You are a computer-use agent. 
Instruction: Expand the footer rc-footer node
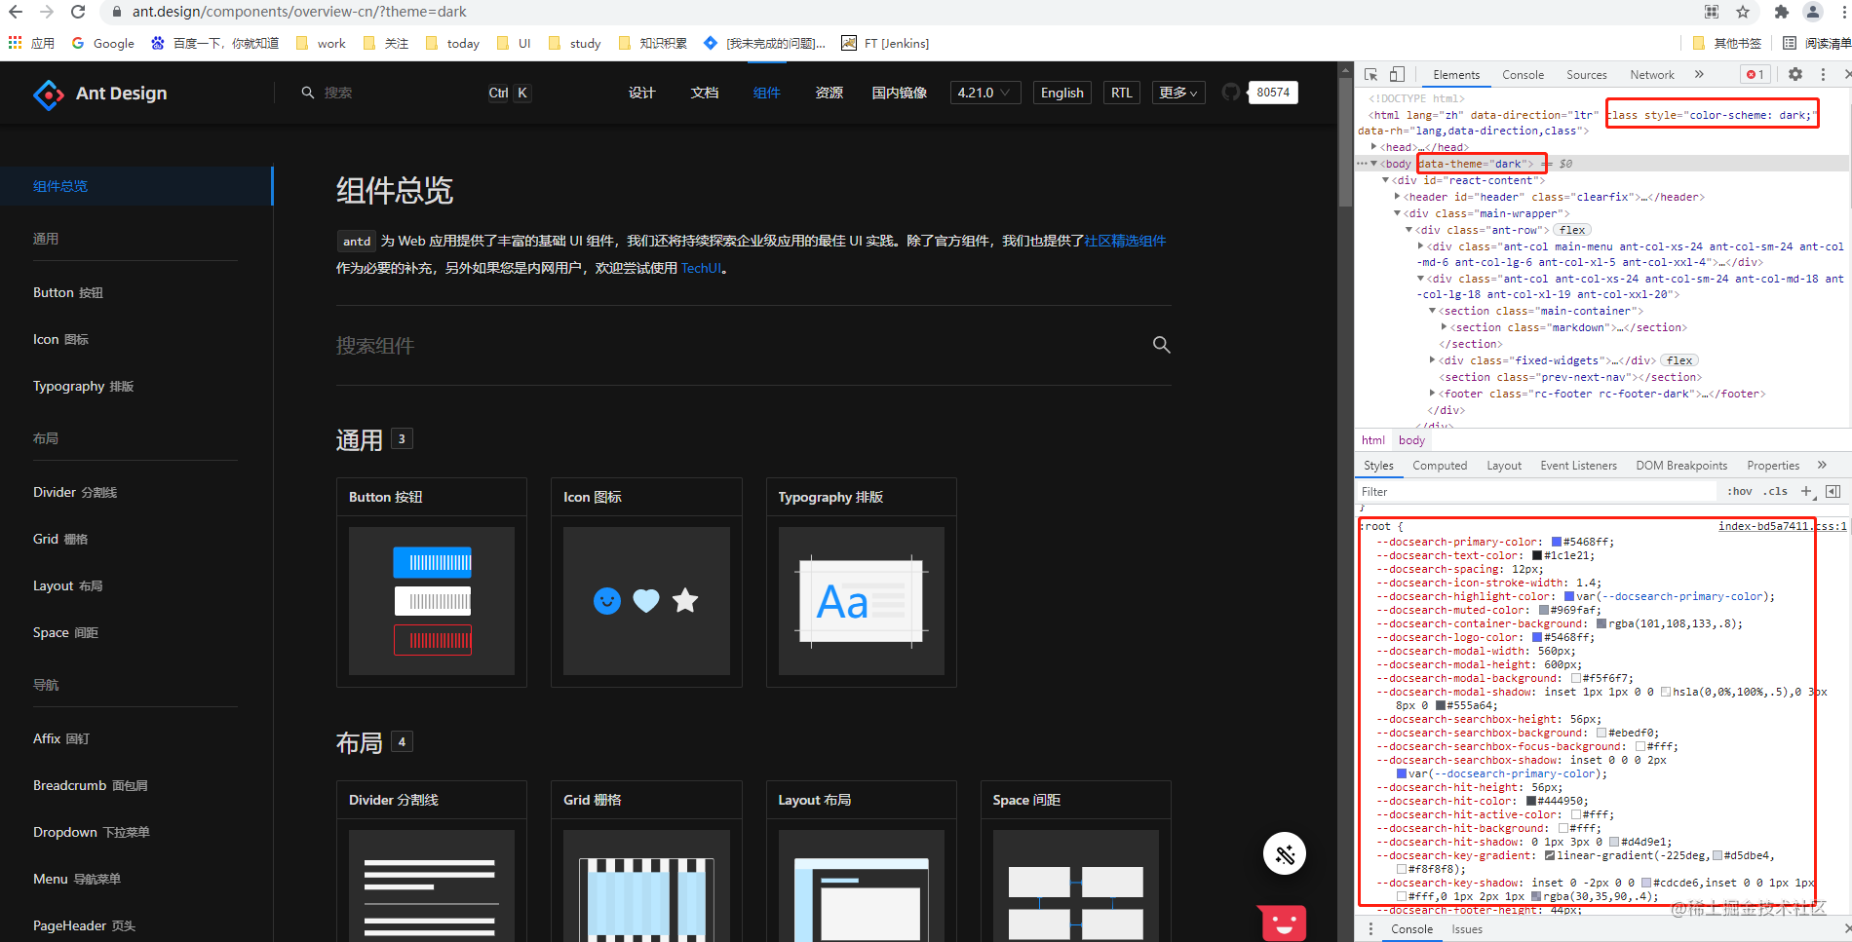[x=1432, y=394]
